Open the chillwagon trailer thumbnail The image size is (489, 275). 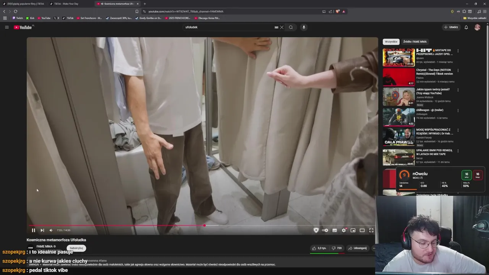point(398,117)
